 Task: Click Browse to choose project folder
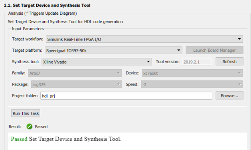[x=229, y=95]
